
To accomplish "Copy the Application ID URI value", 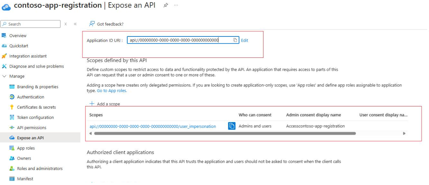I will click(x=235, y=40).
